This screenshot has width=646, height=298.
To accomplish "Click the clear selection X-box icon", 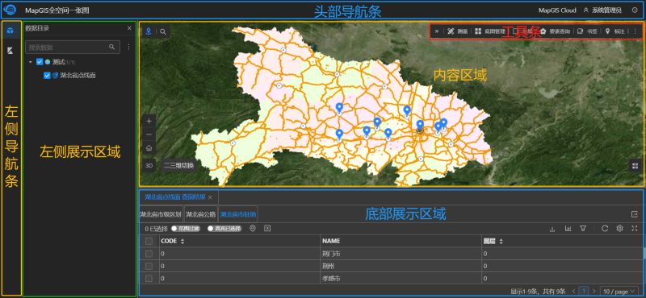I will (x=267, y=229).
